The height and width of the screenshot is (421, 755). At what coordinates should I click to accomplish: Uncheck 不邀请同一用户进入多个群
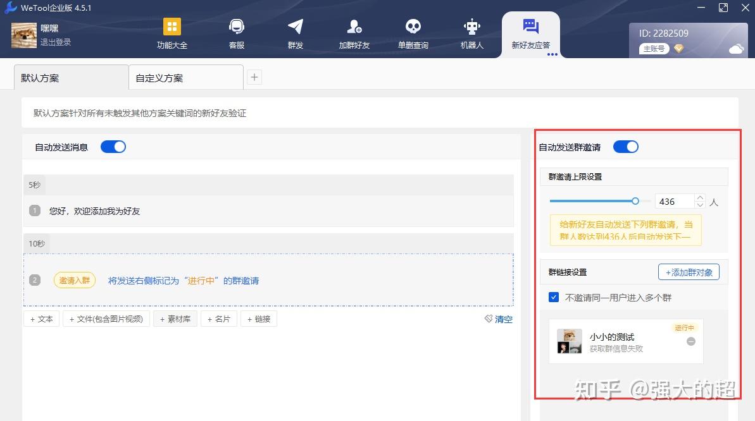click(554, 298)
